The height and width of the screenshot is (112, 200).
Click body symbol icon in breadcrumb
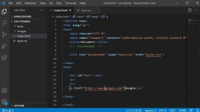[88, 16]
